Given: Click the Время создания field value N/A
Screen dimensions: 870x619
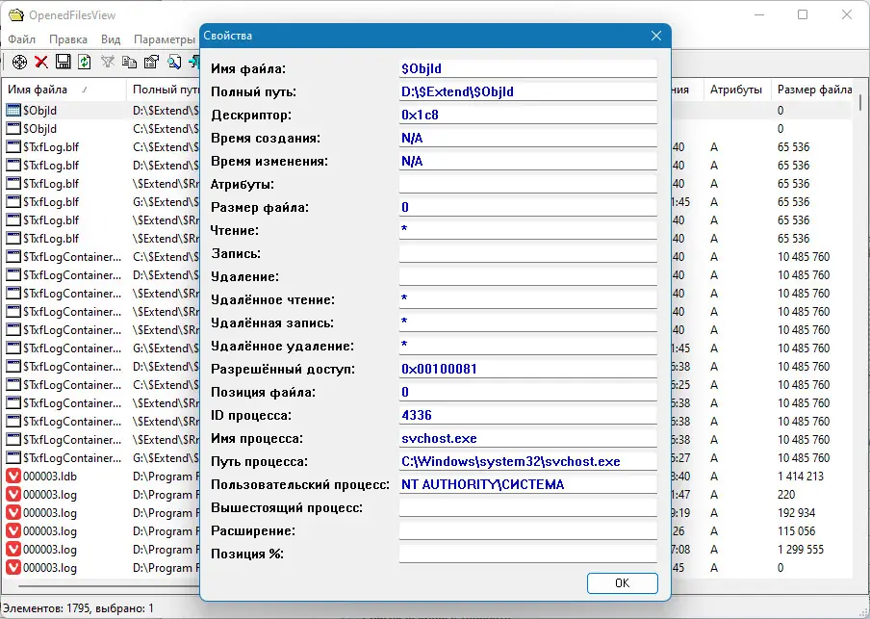Looking at the screenshot, I should (x=527, y=138).
